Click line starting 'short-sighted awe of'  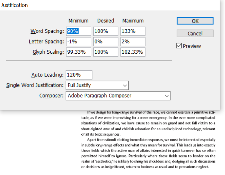(148, 129)
